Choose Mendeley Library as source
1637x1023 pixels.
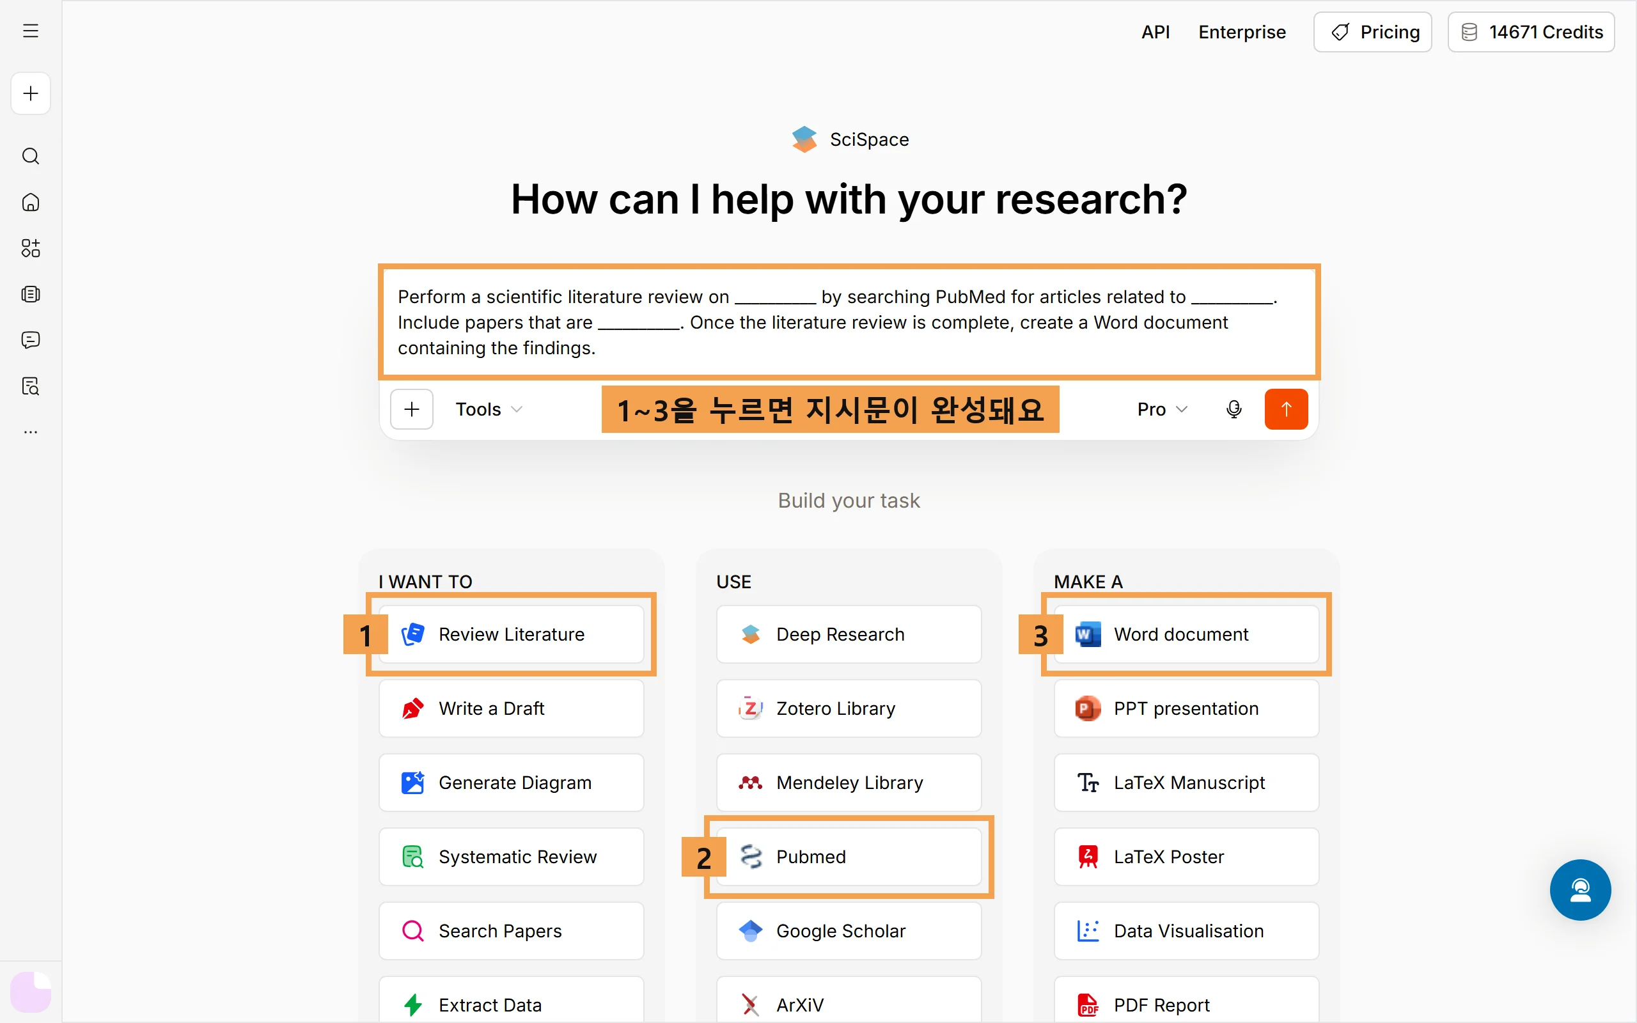point(849,783)
